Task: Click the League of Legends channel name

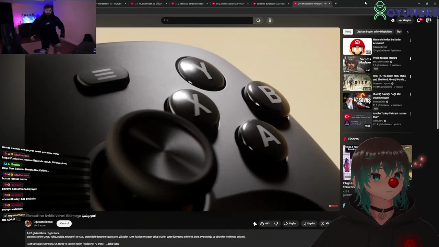Action: click(x=382, y=83)
